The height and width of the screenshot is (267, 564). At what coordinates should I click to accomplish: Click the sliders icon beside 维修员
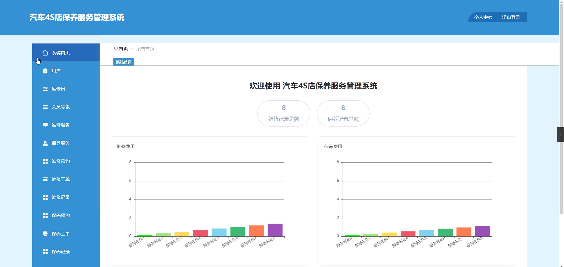[x=45, y=89]
